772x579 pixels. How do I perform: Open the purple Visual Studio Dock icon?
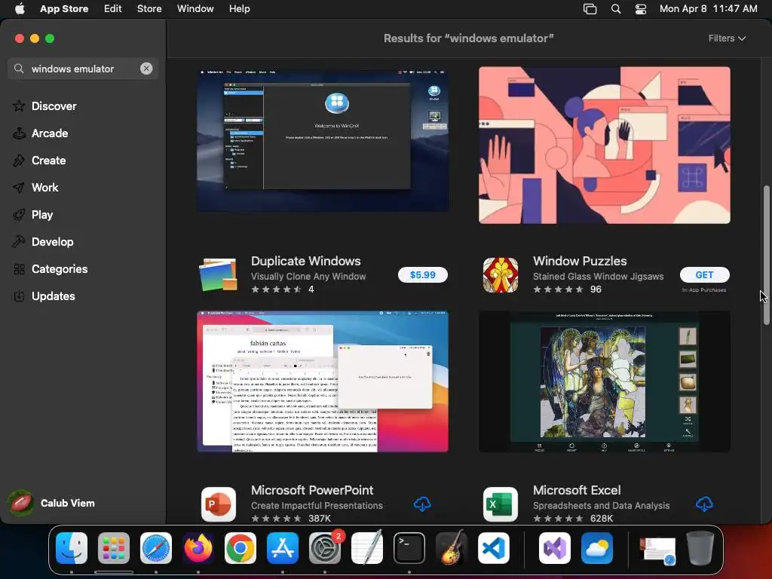[x=555, y=548]
